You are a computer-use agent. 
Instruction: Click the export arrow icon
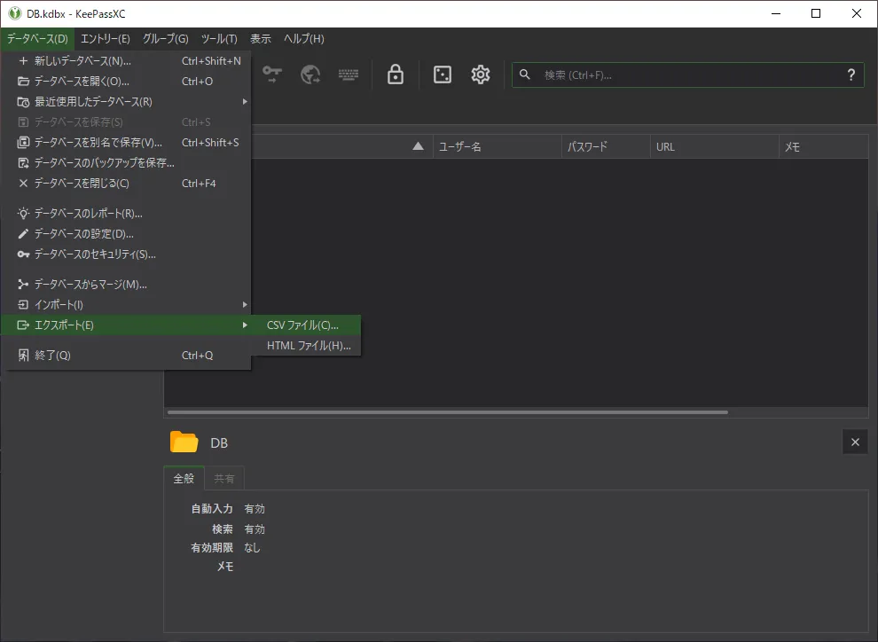[x=23, y=325]
